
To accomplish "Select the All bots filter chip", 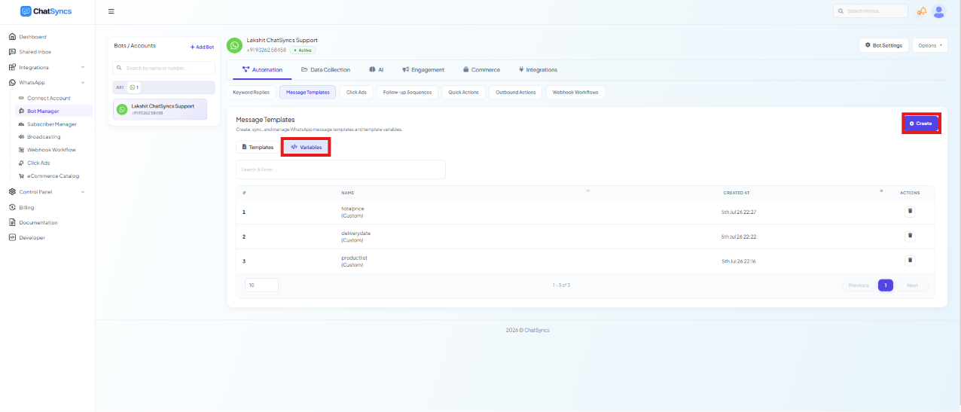I will tap(120, 87).
